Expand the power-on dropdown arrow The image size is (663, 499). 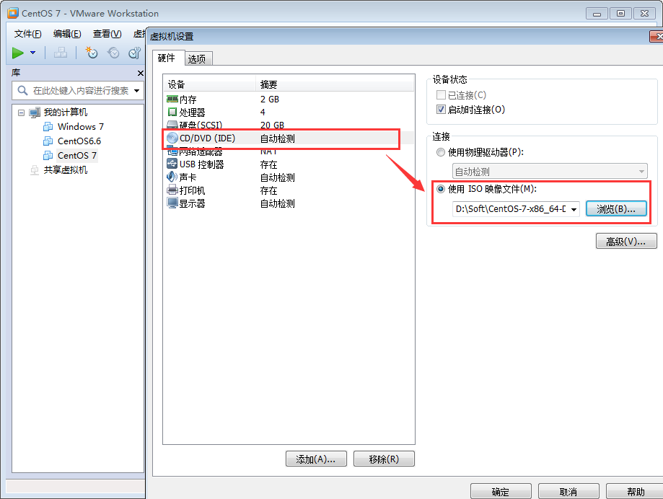point(33,53)
